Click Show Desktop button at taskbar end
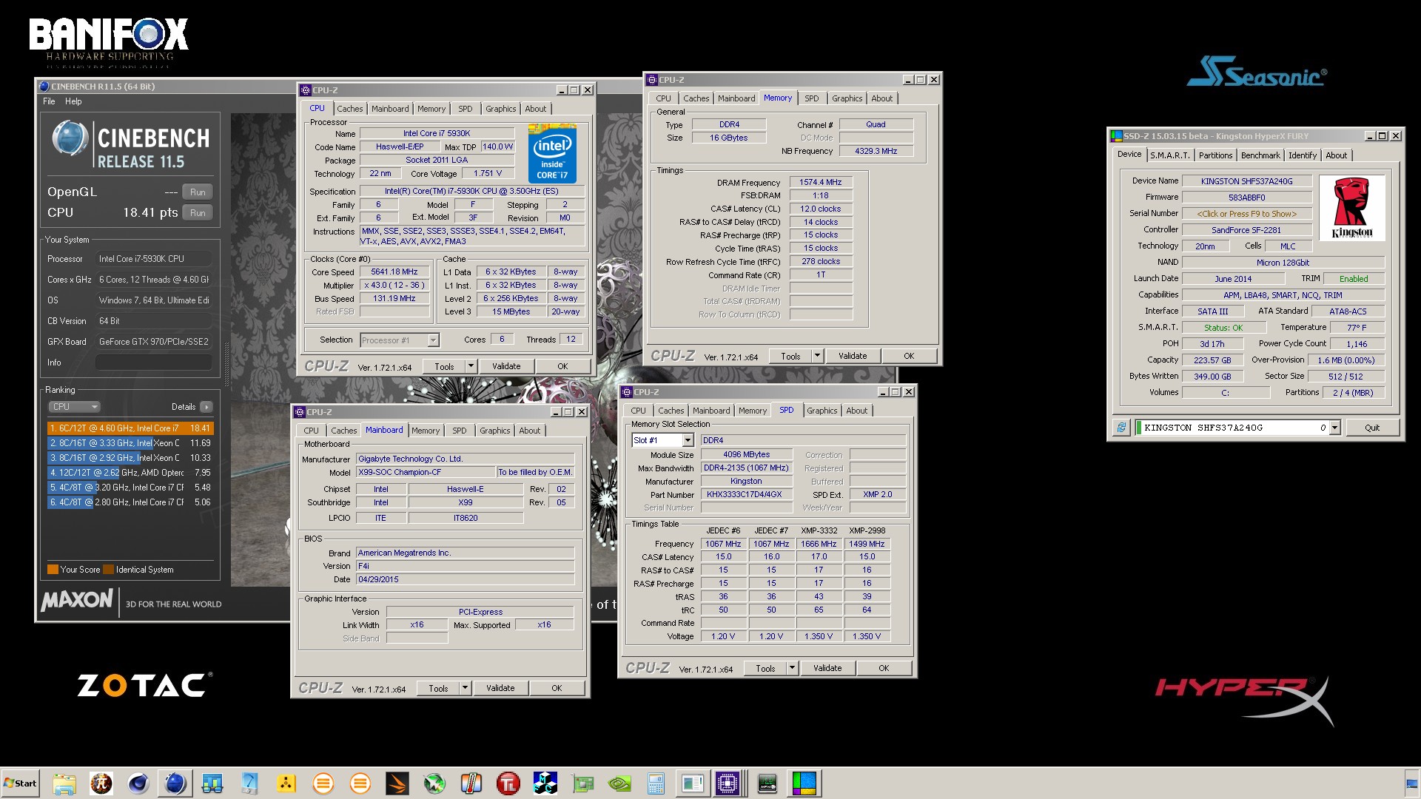 1412,783
